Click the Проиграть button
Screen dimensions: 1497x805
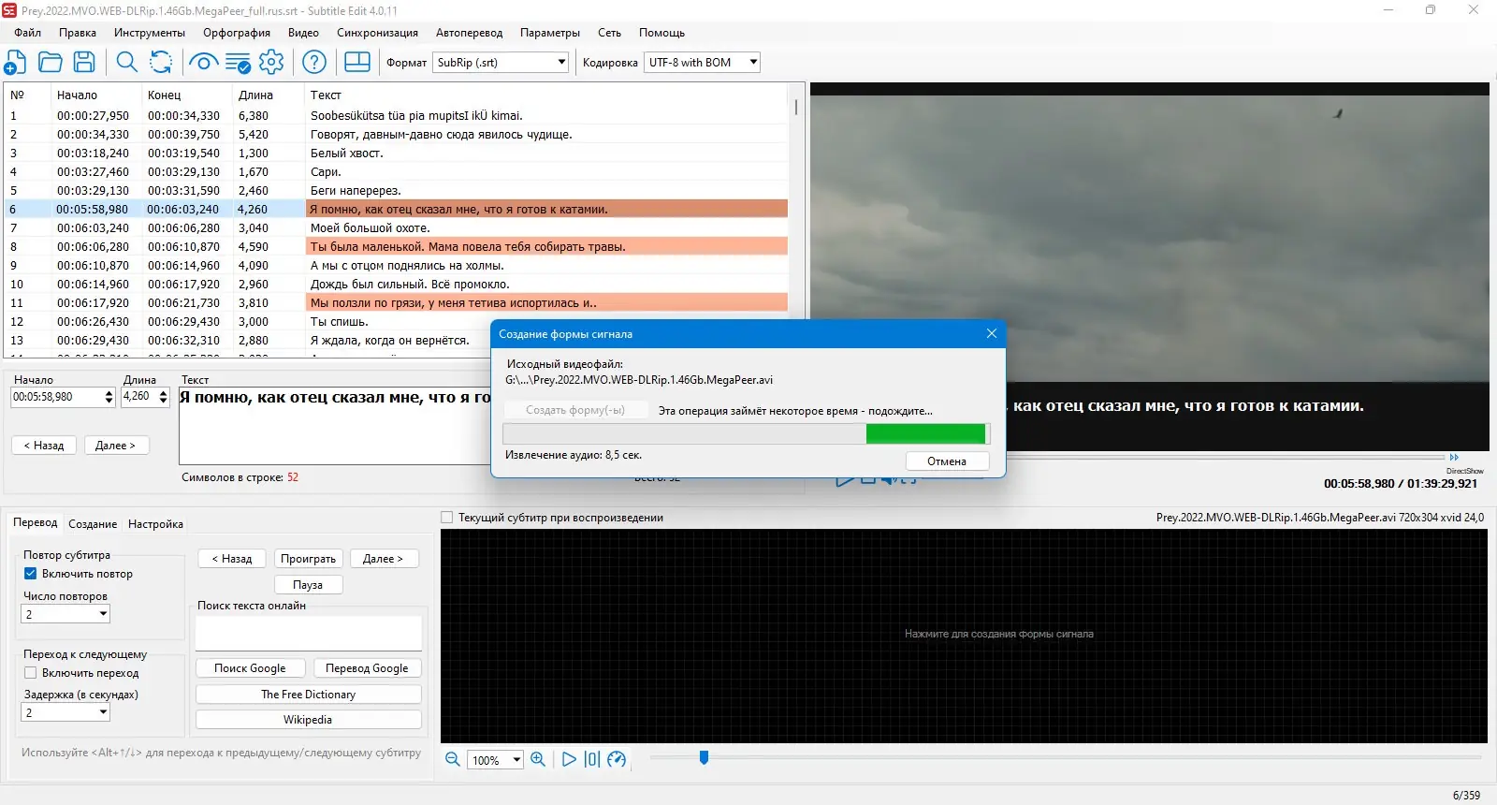point(308,559)
